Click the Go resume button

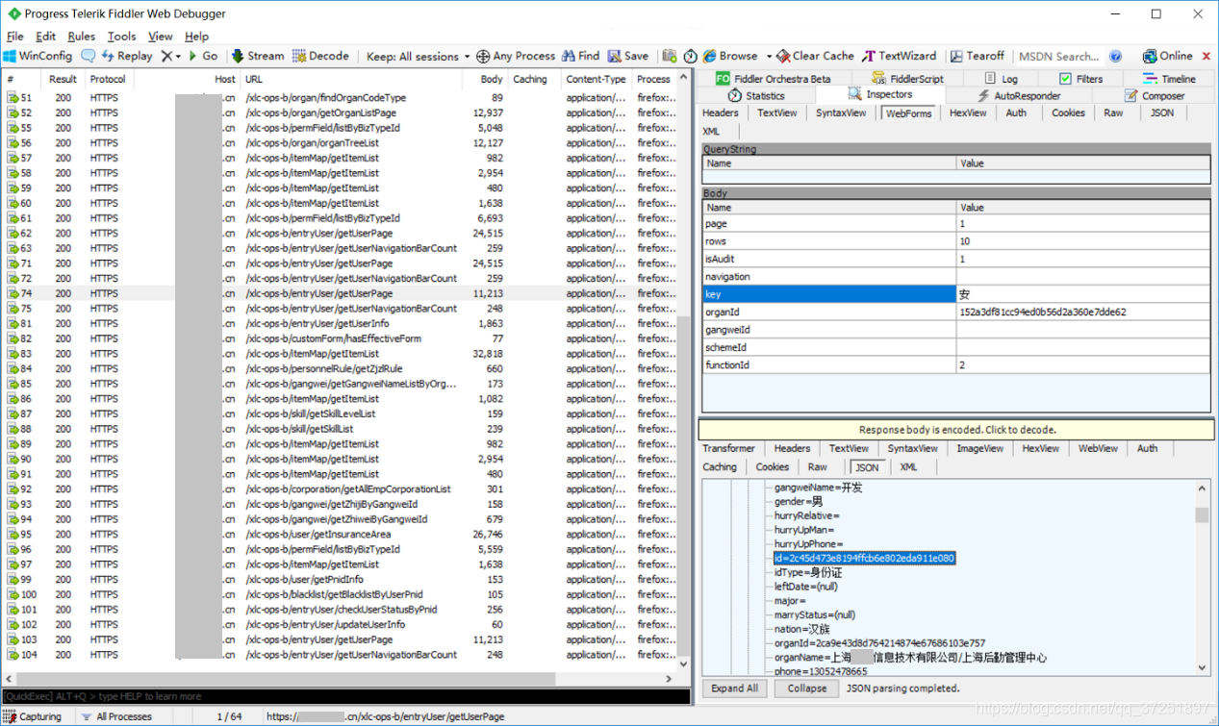pyautogui.click(x=203, y=56)
